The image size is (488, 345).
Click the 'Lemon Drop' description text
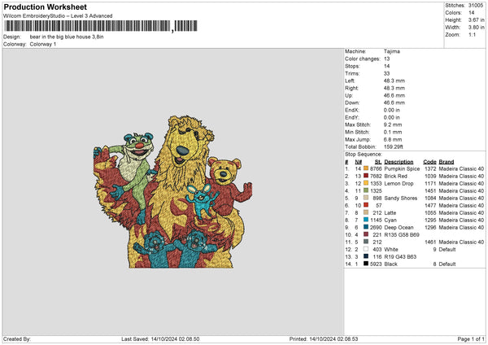(x=399, y=183)
